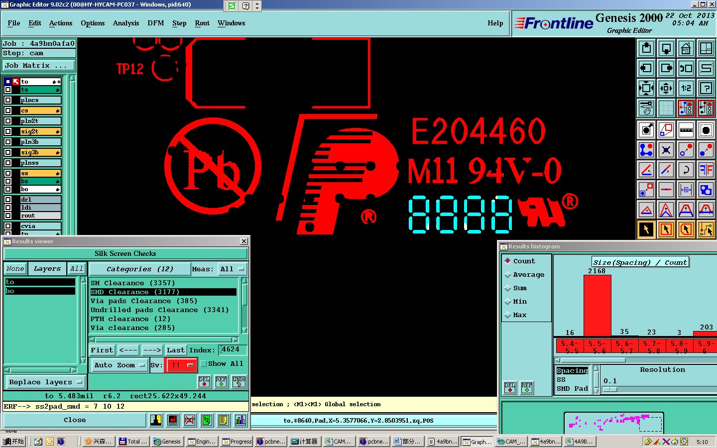This screenshot has width=717, height=448.
Task: Click the circular rotate arrow tool icon
Action: (686, 170)
